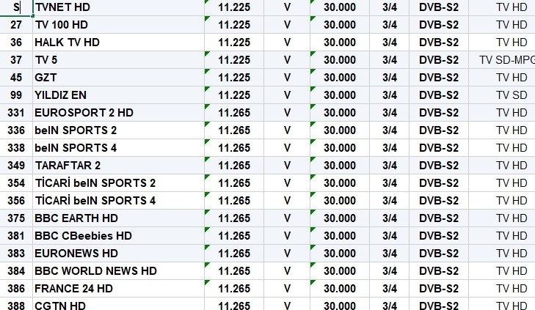Select DVB-S2 in the TV 5 row
Image resolution: width=535 pixels, height=310 pixels.
439,60
